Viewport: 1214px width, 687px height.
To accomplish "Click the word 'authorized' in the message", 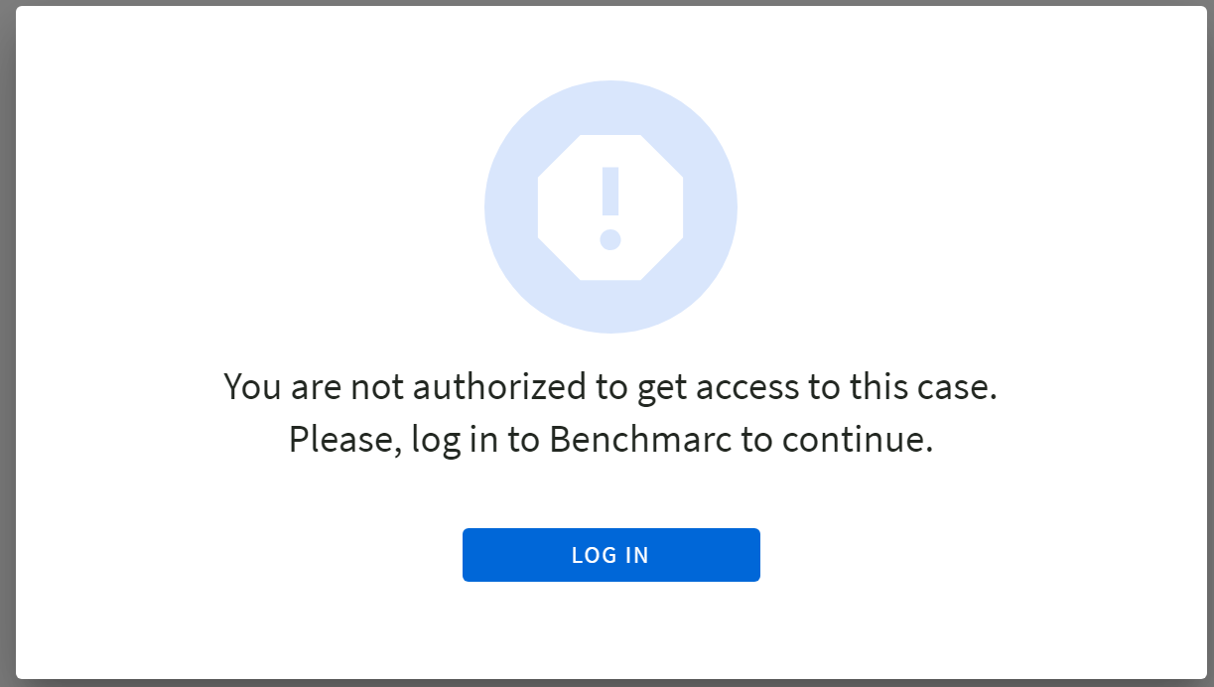I will pos(499,386).
